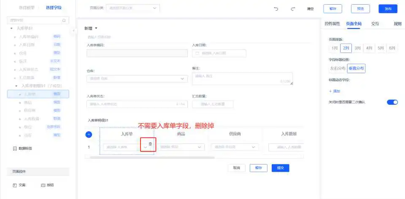Viewport: 405px width, 199px height.
Task: Collapse 入库单明细S1 (子模型) tree node
Action: click(16, 86)
